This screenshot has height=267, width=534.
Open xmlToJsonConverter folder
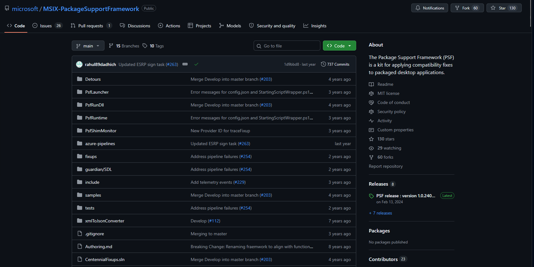click(105, 221)
